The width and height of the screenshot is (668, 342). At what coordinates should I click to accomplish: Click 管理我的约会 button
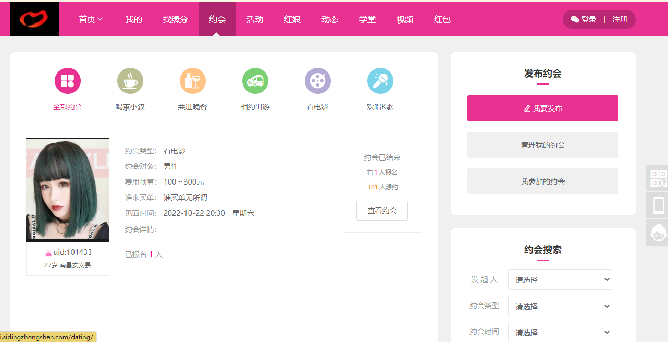[543, 145]
